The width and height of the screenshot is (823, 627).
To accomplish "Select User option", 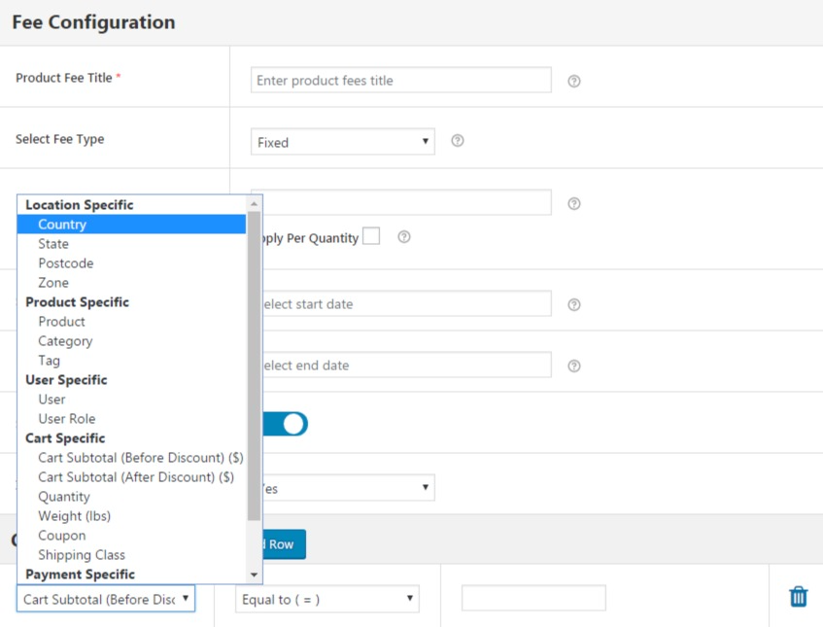I will tap(131, 400).
